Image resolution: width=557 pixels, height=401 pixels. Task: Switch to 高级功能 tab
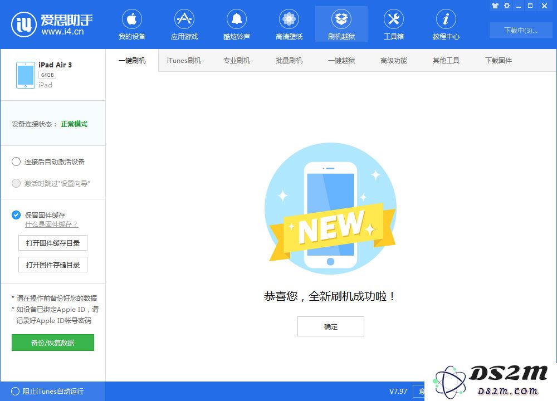pyautogui.click(x=394, y=60)
